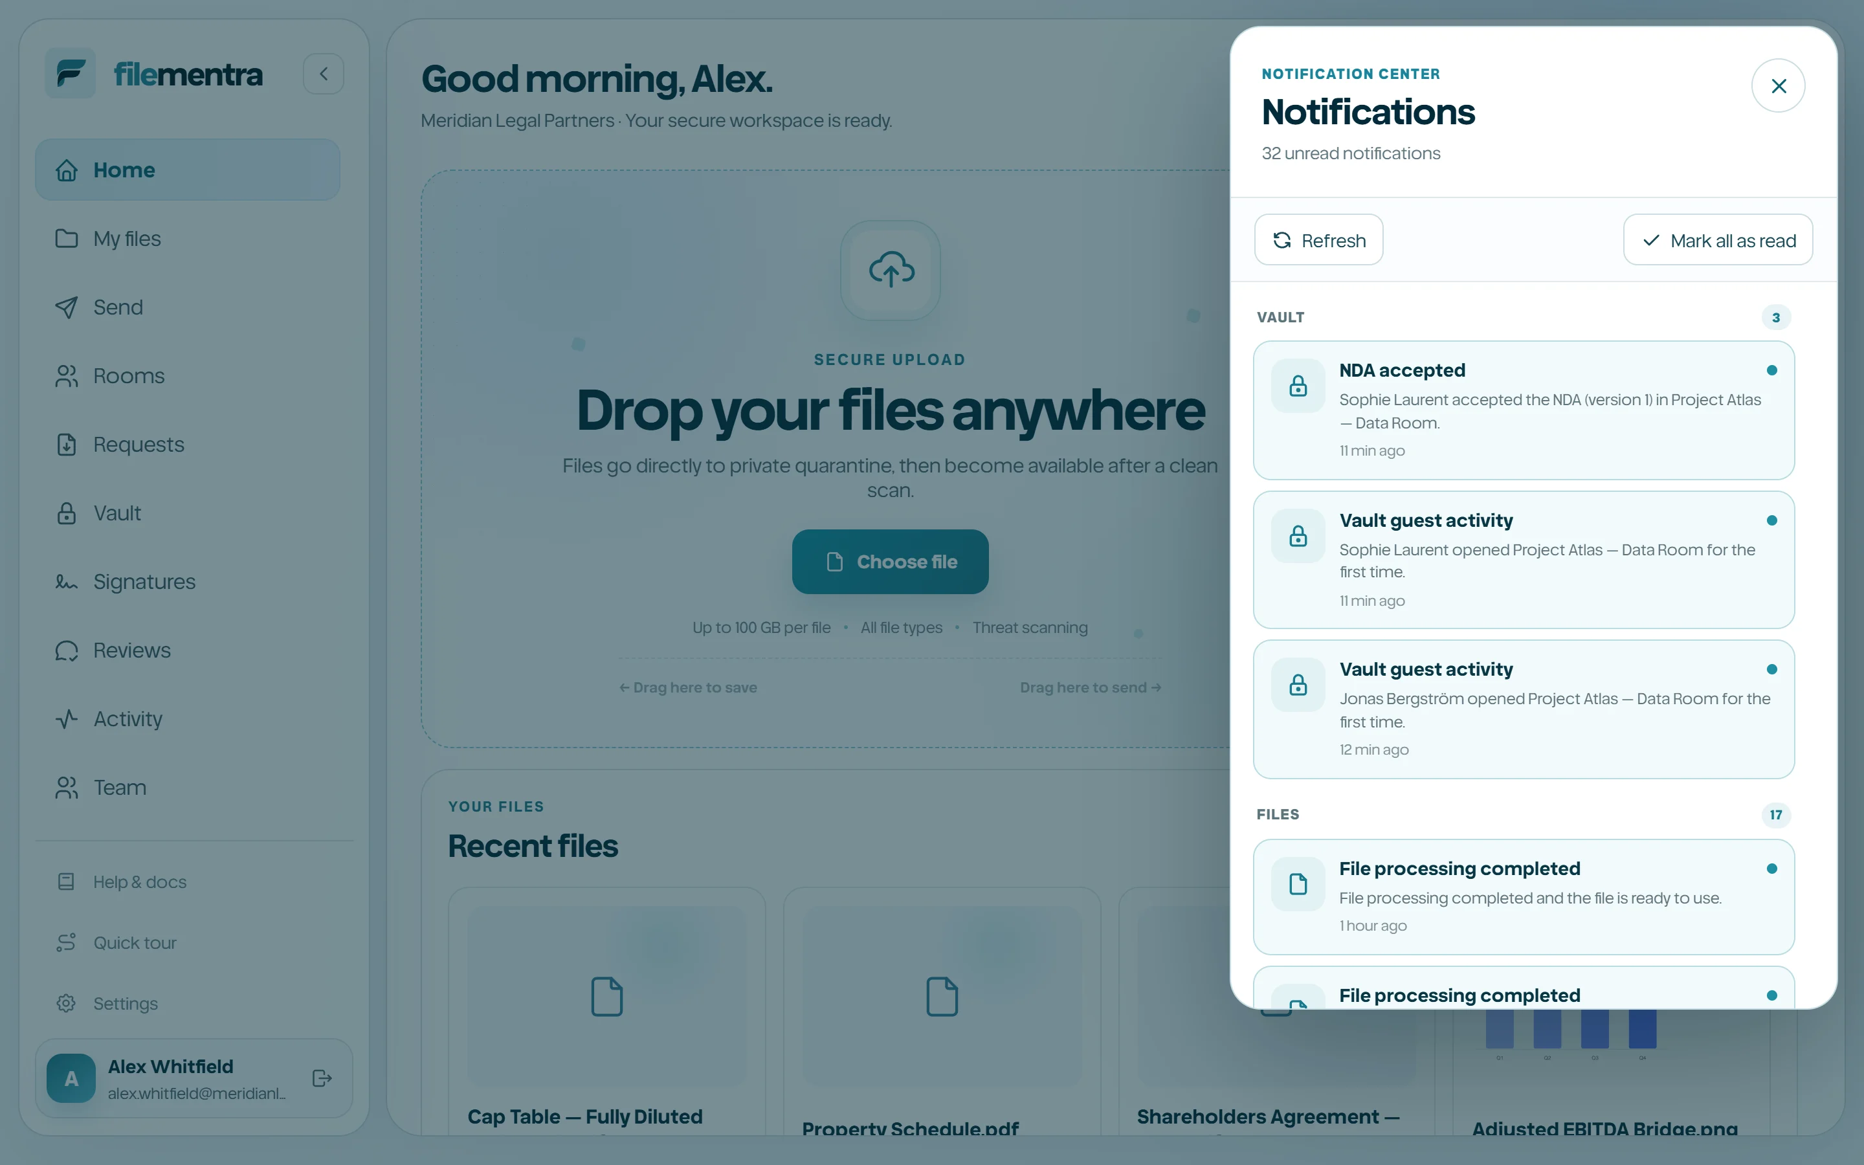Click unread dot on NDA accepted notification

click(x=1771, y=371)
